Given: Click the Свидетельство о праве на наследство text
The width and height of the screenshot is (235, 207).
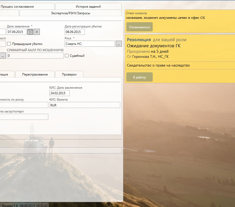Looking at the screenshot, I should point(158,65).
